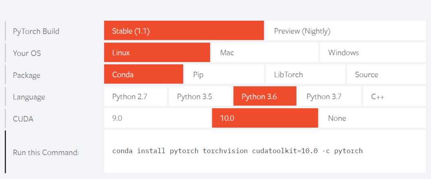
Task: Choose CUDA version 9.0
Action: [x=157, y=118]
